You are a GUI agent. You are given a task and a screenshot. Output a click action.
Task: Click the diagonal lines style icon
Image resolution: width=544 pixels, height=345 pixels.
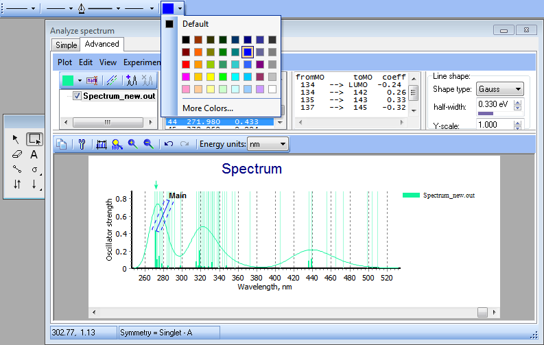[112, 80]
